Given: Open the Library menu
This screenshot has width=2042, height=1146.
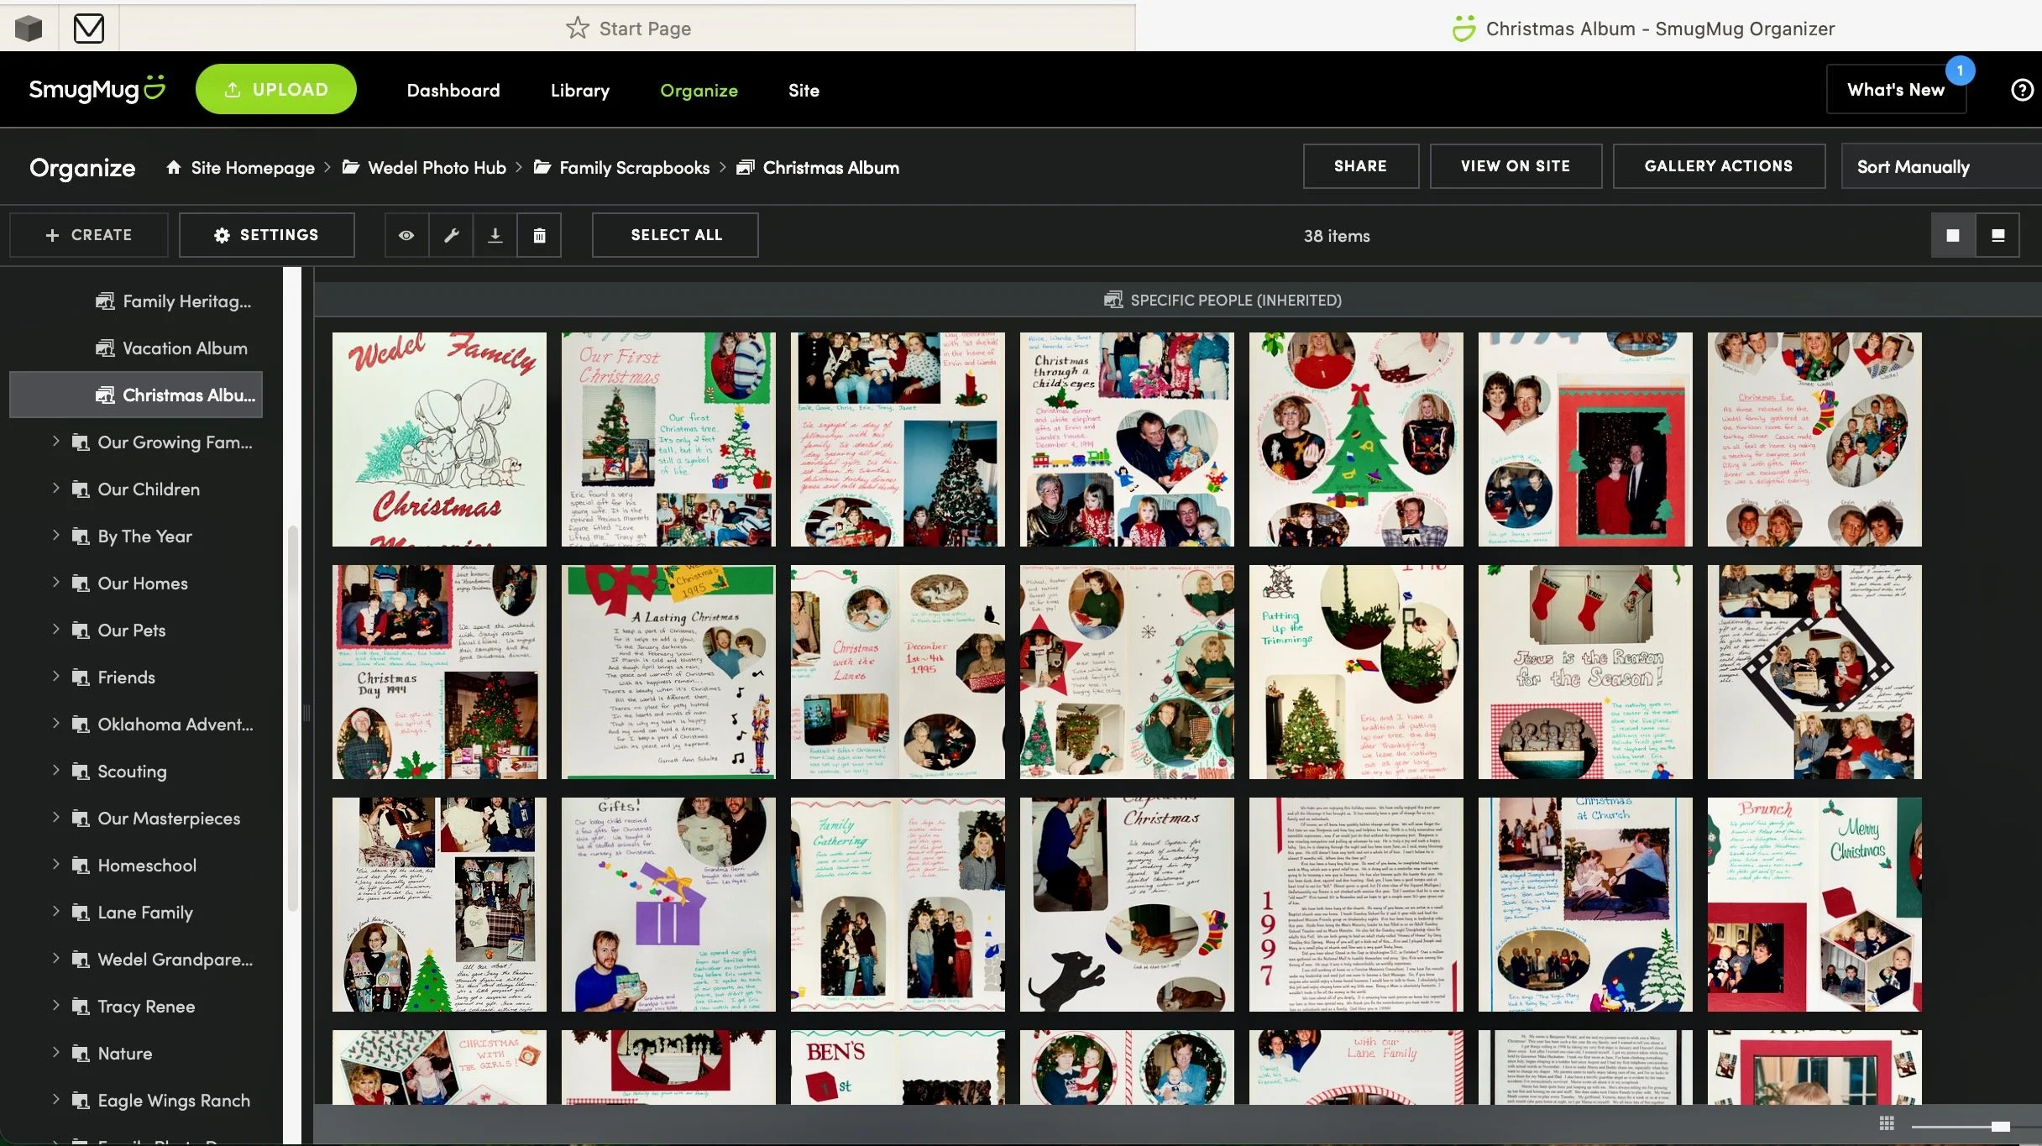Looking at the screenshot, I should tap(579, 90).
